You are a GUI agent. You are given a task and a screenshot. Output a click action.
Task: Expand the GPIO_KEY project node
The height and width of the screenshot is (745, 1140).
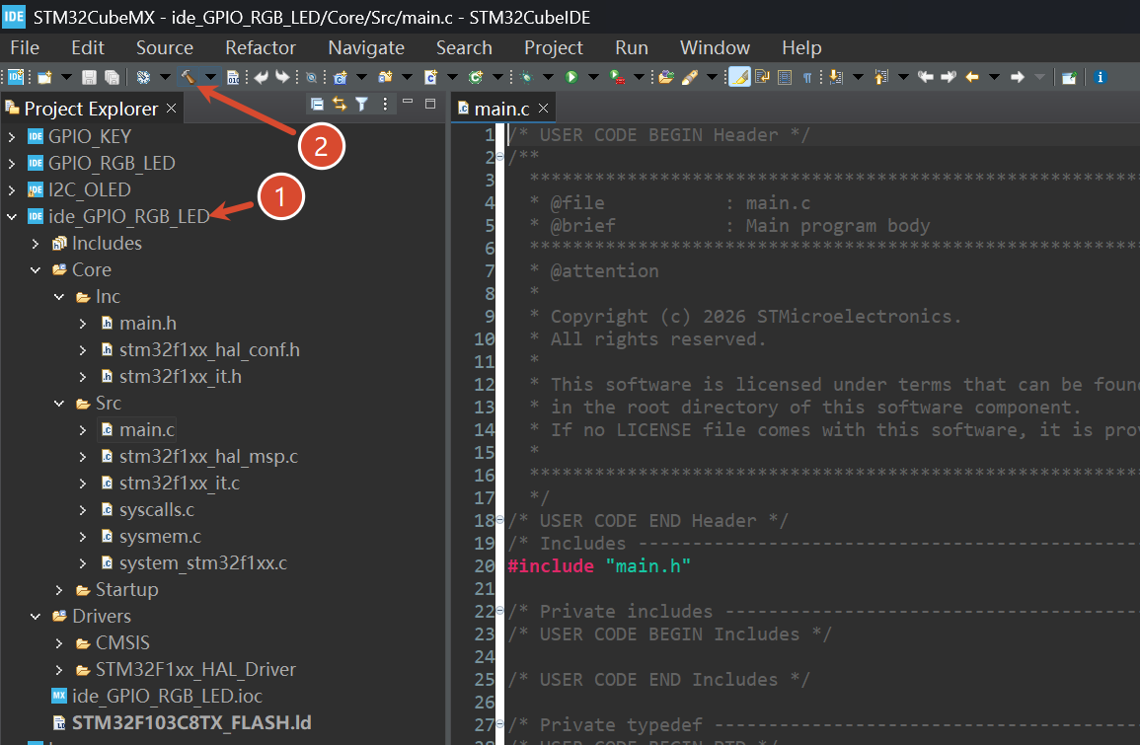point(12,136)
